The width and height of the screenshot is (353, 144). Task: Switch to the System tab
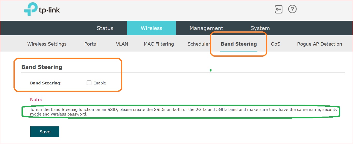[x=260, y=28]
